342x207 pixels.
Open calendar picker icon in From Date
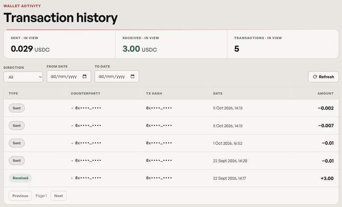[85, 76]
